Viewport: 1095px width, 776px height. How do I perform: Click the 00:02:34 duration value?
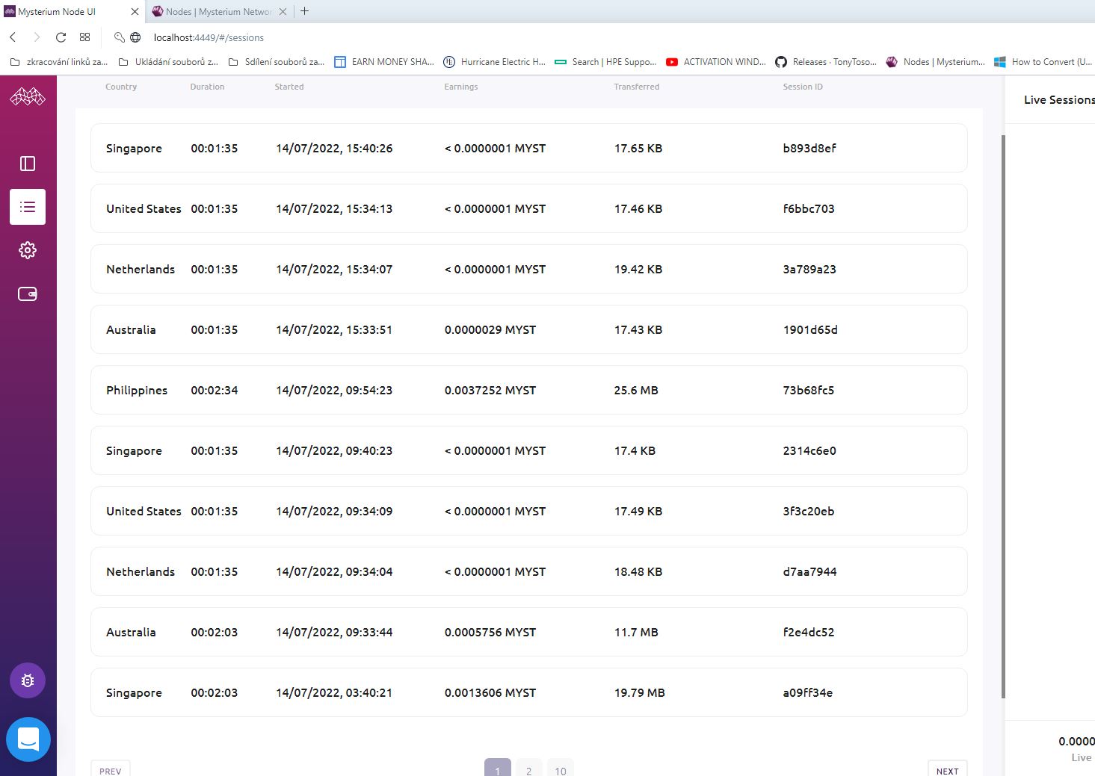pyautogui.click(x=215, y=390)
